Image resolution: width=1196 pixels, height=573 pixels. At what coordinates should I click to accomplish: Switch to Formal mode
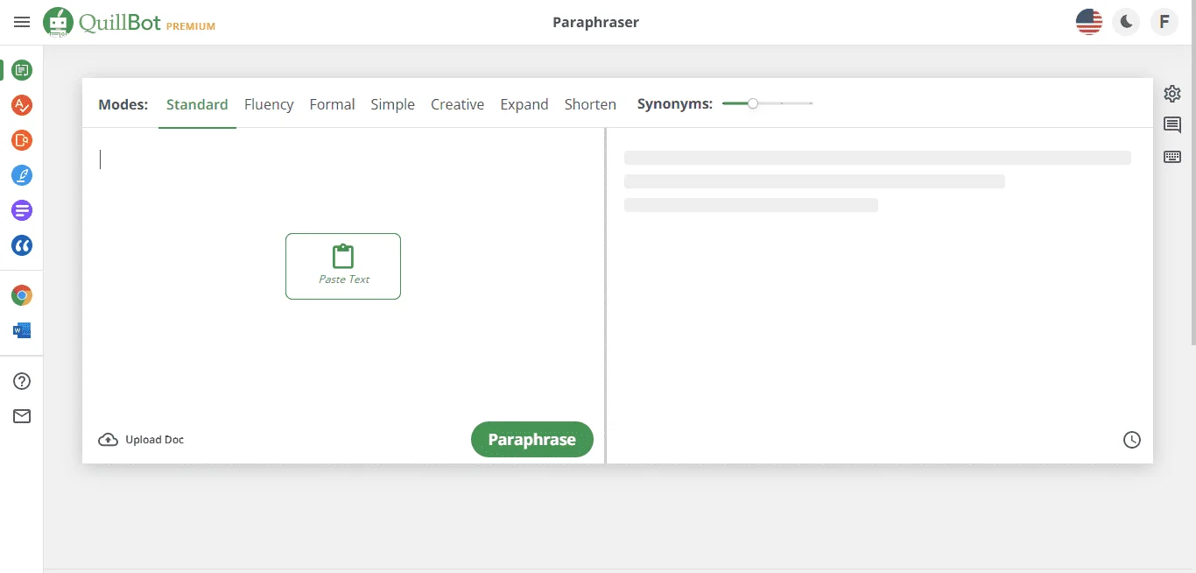coord(332,104)
